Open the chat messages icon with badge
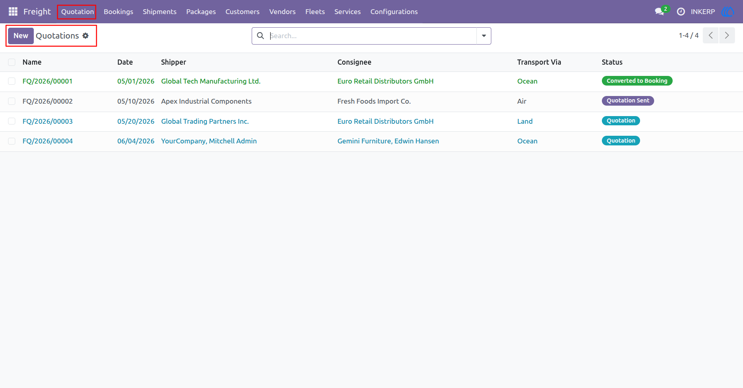This screenshot has height=388, width=743. pos(659,12)
